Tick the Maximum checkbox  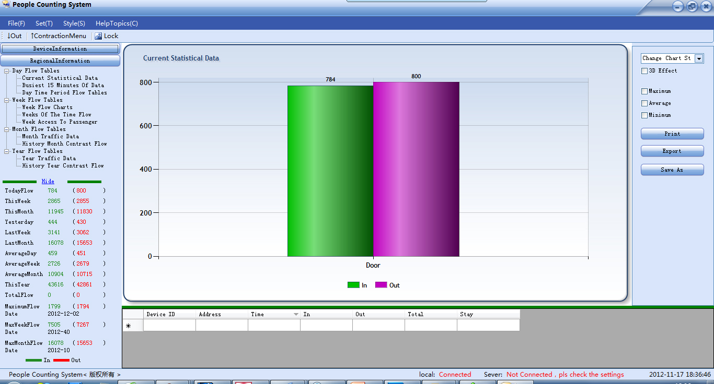644,91
